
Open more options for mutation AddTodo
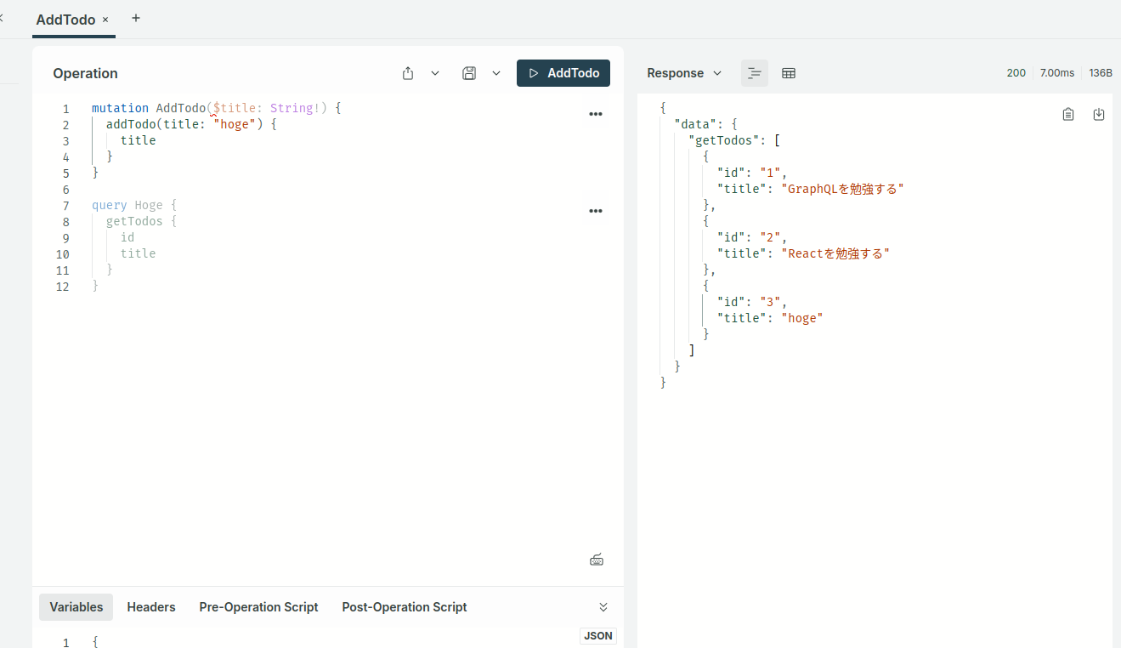[x=596, y=114]
